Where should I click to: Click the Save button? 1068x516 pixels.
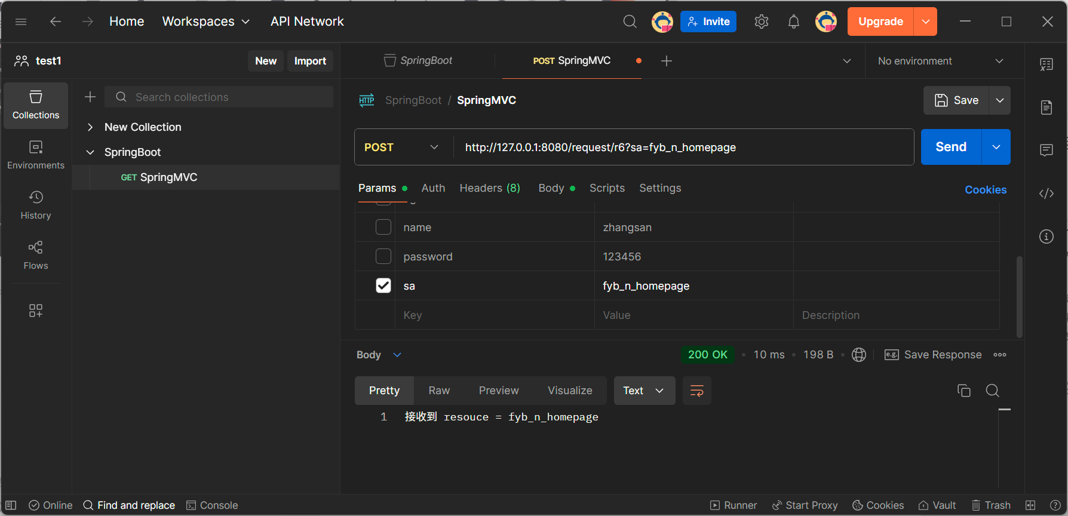pyautogui.click(x=956, y=100)
